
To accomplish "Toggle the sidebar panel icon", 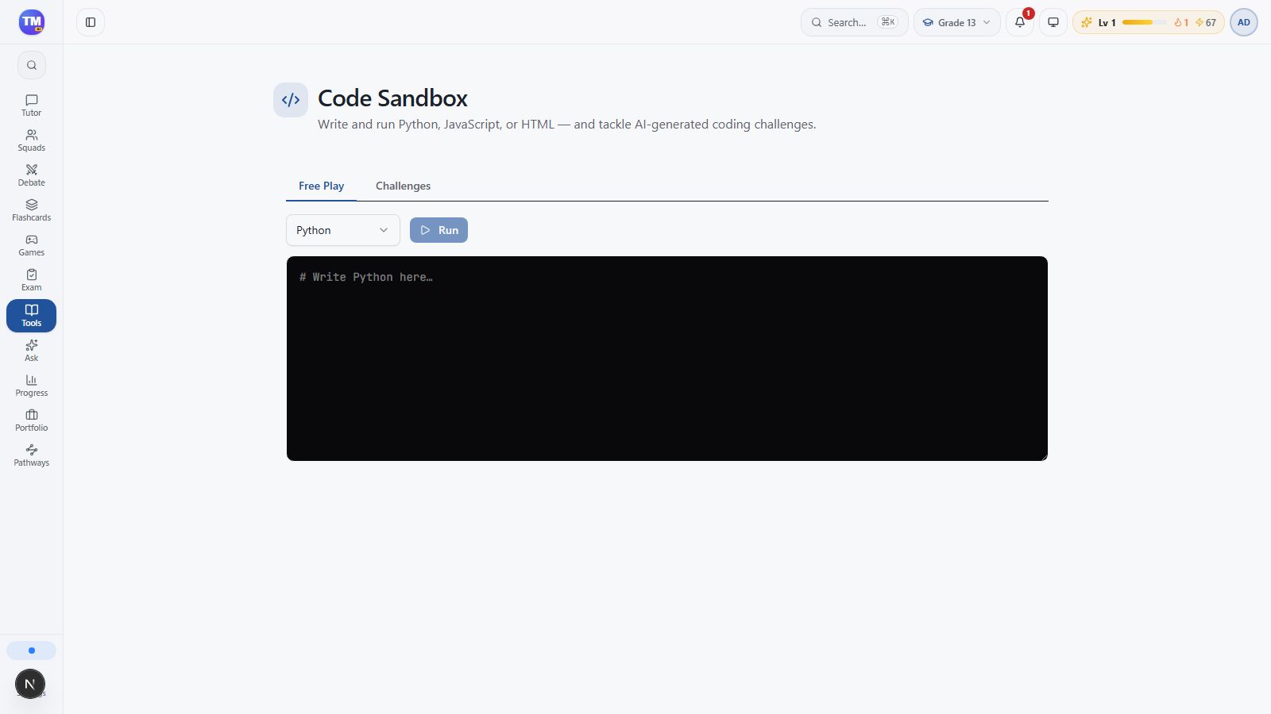I will click(91, 22).
